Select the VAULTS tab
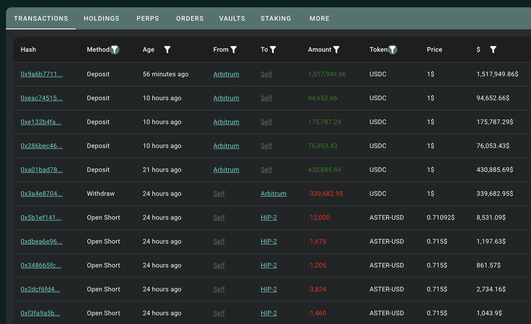Viewport: 531px width, 324px height. [x=232, y=19]
